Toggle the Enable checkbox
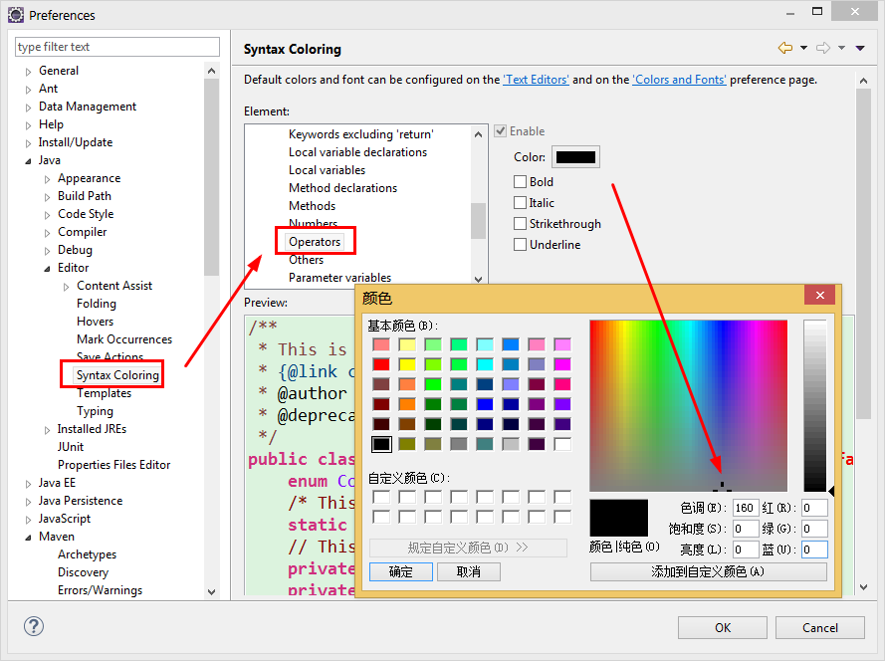The image size is (885, 661). (500, 131)
